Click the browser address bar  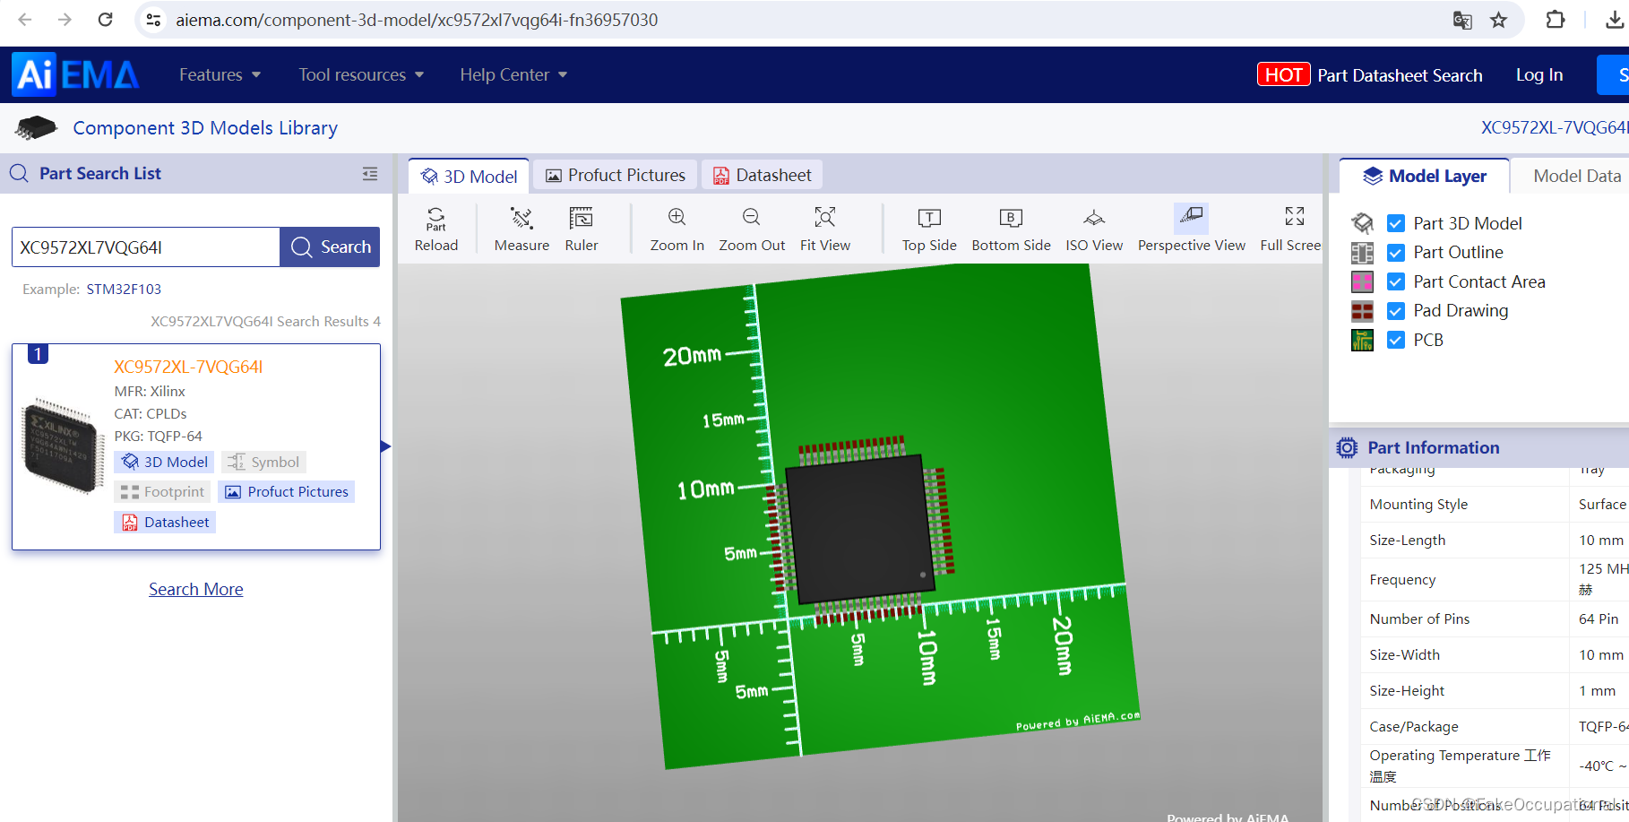click(806, 20)
